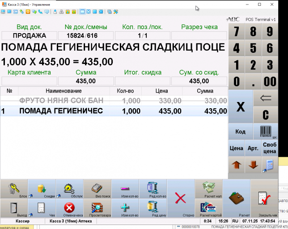
Task: Select row ПОМАДА ГЕГИЕНИЧЕС in table
Action: (x=114, y=111)
